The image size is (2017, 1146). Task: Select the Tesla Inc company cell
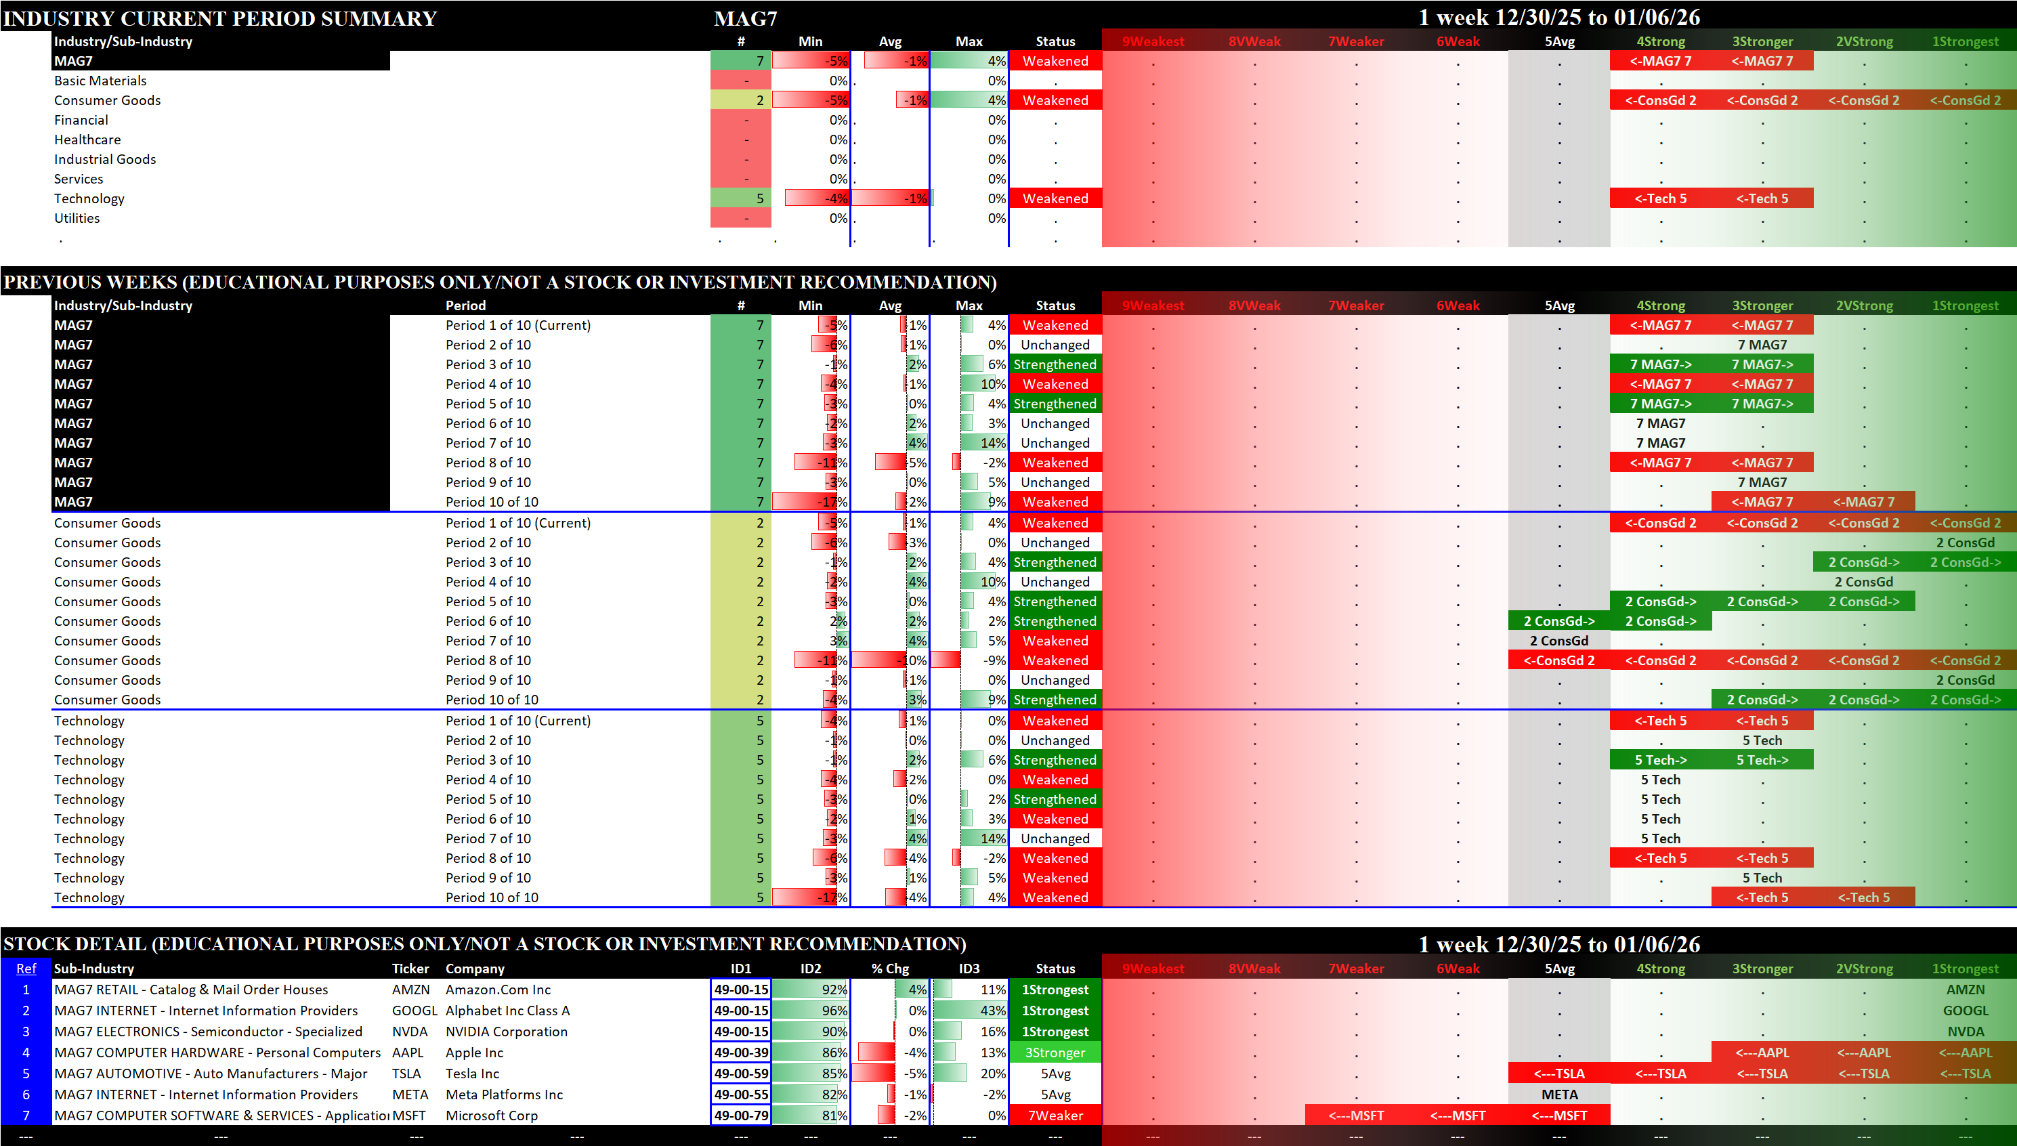point(472,1074)
